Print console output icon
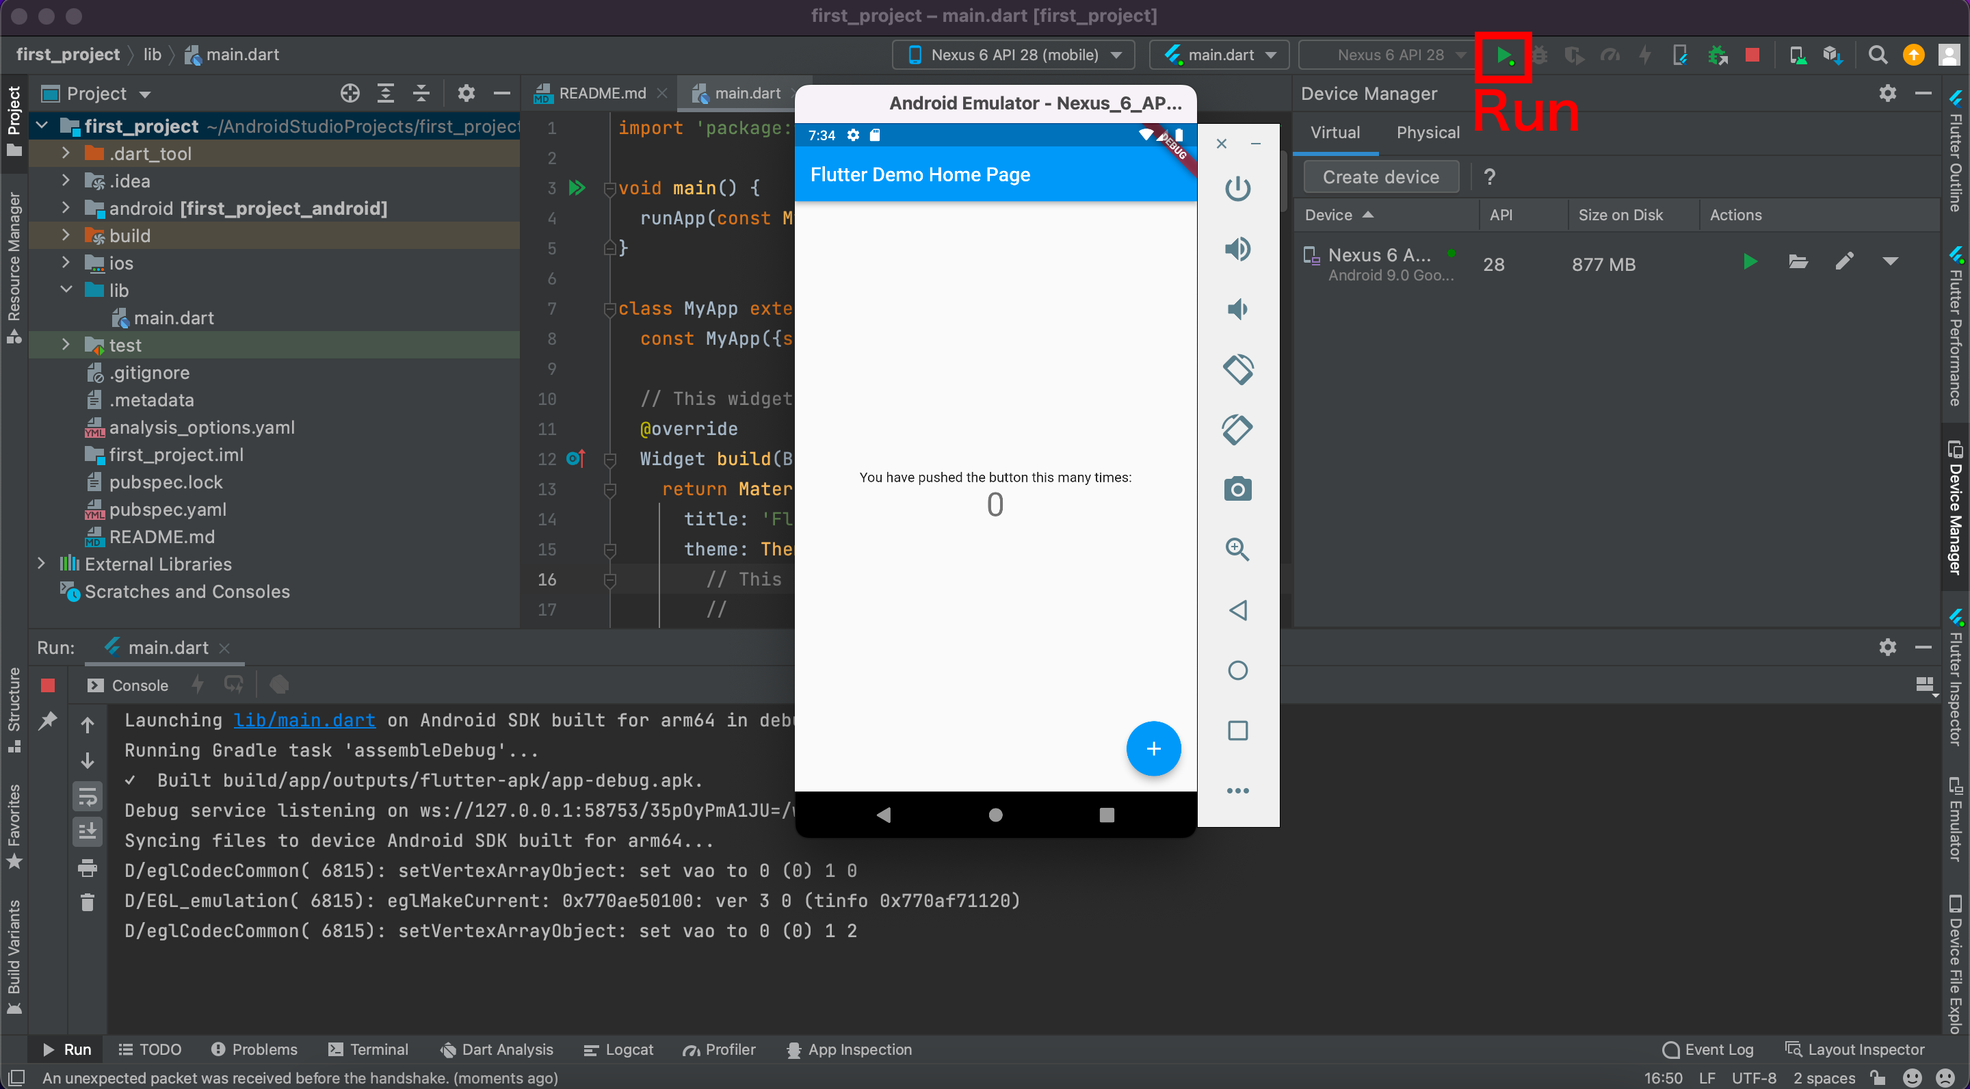 click(87, 867)
